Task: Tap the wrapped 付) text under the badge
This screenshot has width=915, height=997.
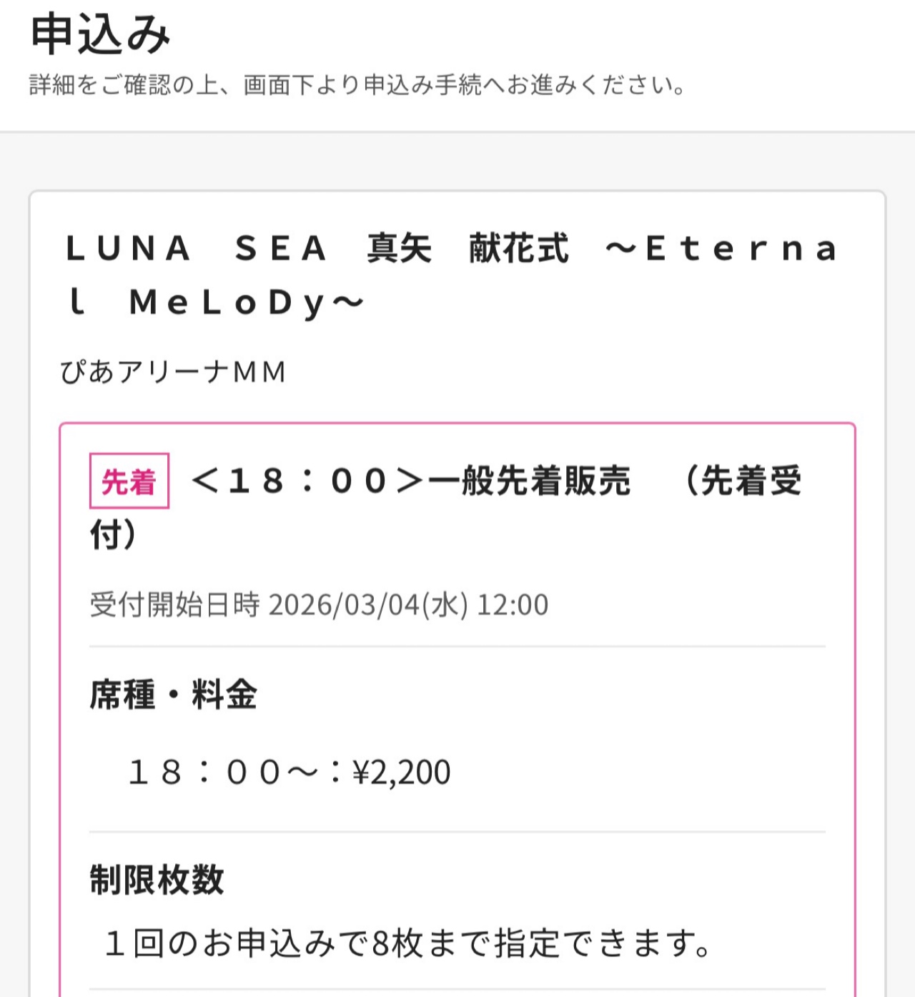Action: coord(113,535)
